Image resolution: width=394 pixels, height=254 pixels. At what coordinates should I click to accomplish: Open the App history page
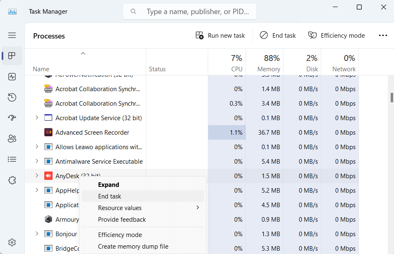click(12, 97)
